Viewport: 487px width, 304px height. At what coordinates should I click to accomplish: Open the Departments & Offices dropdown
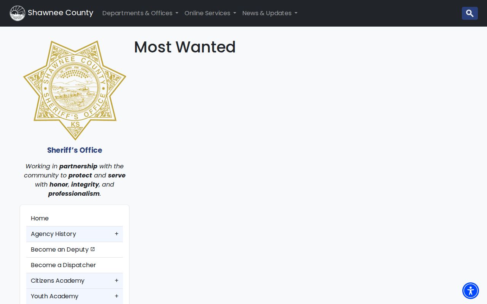click(140, 13)
